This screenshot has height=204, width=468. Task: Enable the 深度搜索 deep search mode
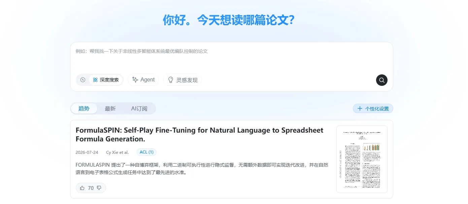(106, 80)
